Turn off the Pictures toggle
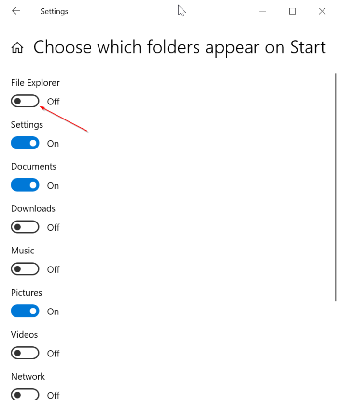Viewport: 338px width, 400px height. 25,311
